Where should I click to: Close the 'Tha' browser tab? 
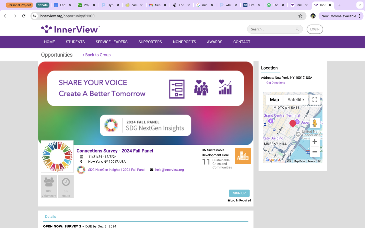pyautogui.click(x=283, y=5)
